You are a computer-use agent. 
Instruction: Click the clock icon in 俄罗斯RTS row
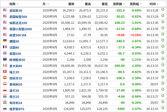163,108
